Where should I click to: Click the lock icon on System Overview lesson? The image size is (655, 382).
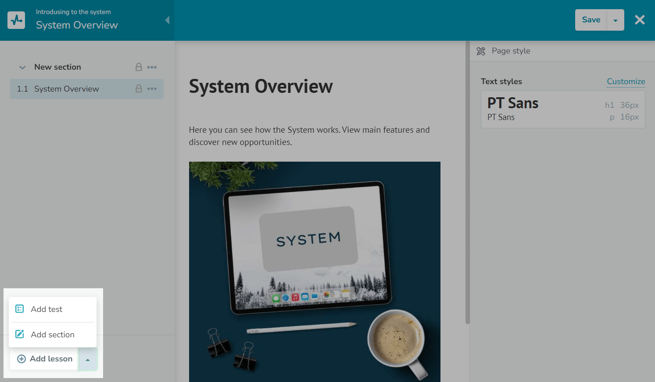tap(139, 88)
